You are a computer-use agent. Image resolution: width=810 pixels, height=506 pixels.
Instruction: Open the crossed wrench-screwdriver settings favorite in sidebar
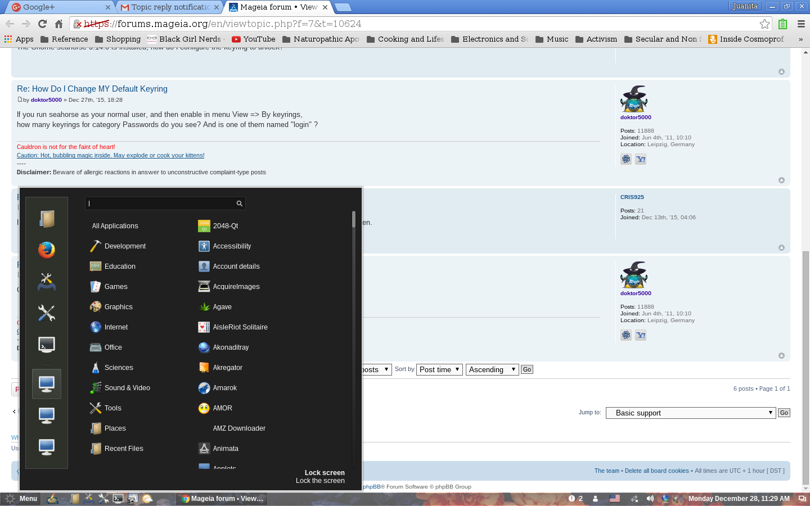(47, 313)
